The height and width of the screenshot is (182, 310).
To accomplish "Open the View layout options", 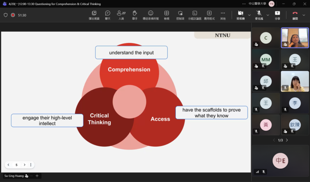I will (167, 15).
